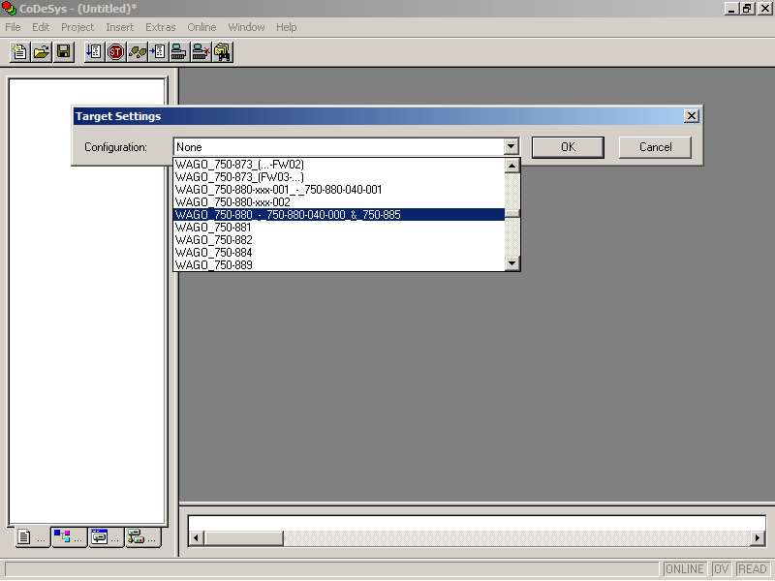Save the project using the disk icon

[x=63, y=51]
